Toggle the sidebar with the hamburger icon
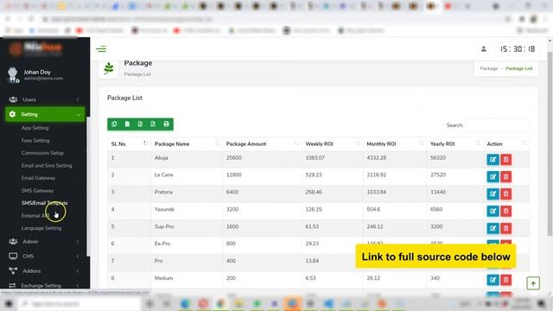The width and height of the screenshot is (553, 311). [101, 49]
